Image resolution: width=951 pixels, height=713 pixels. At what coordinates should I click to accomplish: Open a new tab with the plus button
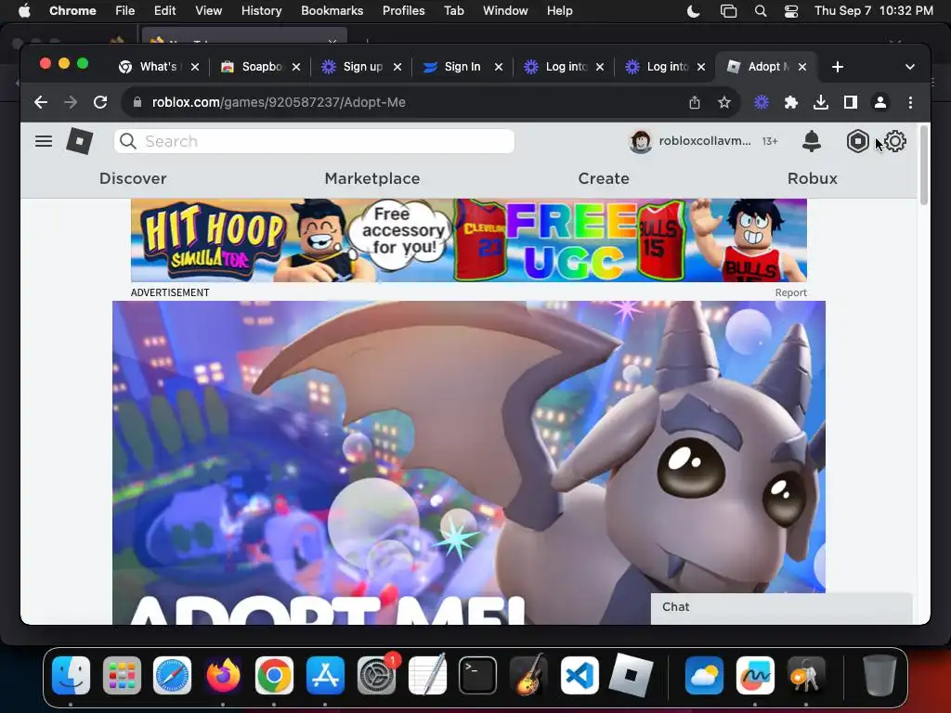(838, 67)
